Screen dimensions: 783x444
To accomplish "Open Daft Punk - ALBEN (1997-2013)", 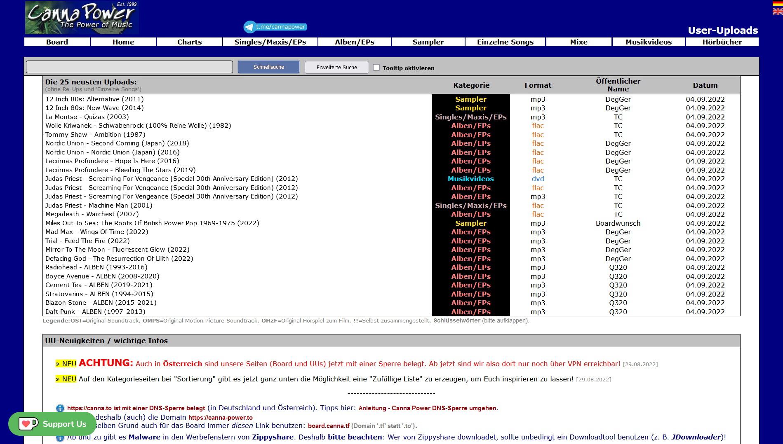I will click(95, 312).
